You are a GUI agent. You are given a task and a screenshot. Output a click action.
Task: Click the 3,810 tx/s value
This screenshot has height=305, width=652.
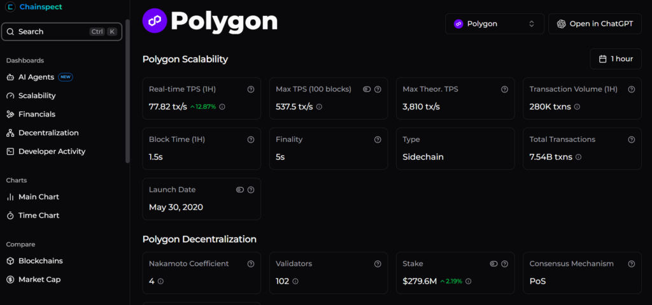coord(422,106)
